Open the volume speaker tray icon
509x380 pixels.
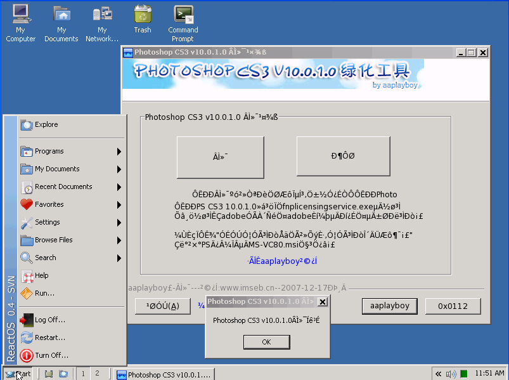[451, 374]
